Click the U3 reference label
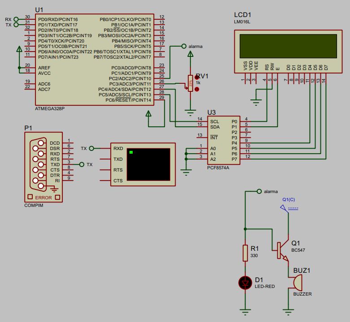This screenshot has height=322, width=350. 212,112
